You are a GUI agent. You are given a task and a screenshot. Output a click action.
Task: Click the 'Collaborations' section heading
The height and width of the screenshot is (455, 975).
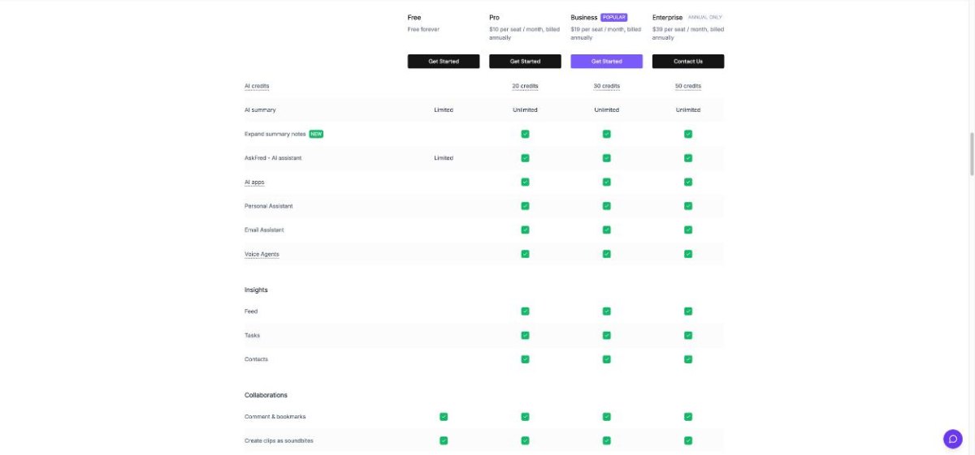266,395
